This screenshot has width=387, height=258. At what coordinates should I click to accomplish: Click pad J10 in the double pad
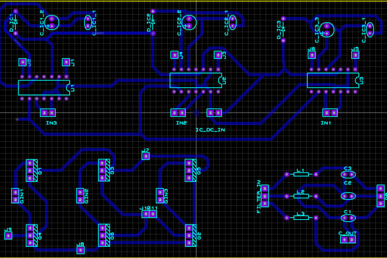(146, 214)
